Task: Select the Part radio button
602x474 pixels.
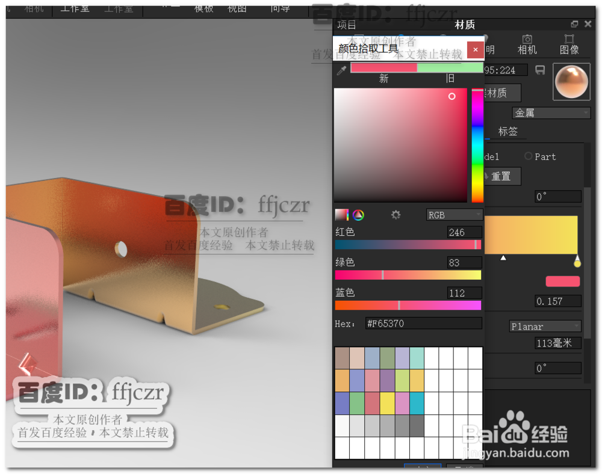Action: coord(529,156)
